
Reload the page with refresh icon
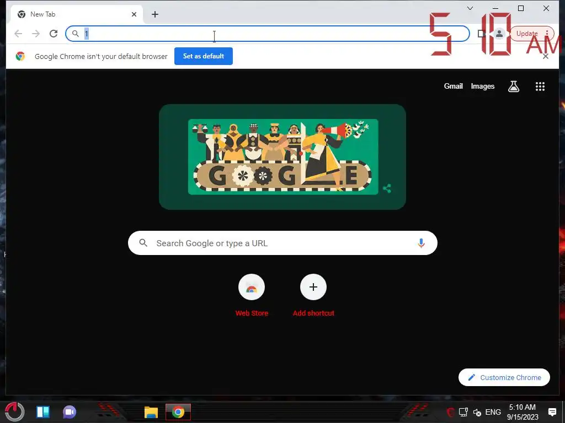(x=54, y=34)
